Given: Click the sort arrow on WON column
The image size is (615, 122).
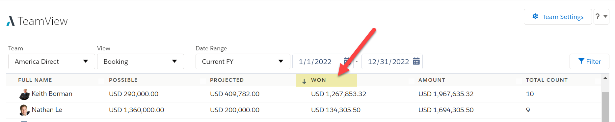Looking at the screenshot, I should click(x=304, y=81).
